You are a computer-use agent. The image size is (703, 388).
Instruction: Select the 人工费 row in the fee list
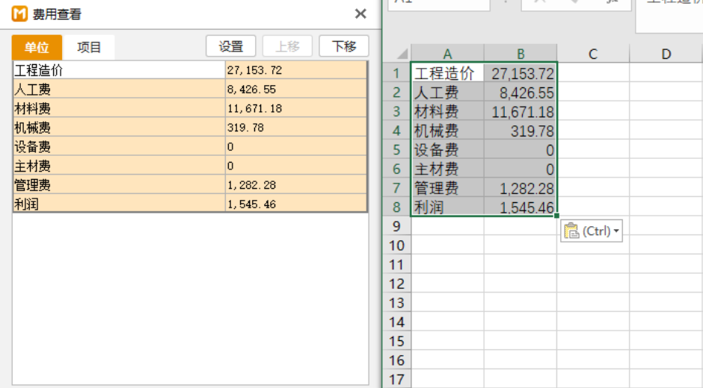(x=119, y=90)
